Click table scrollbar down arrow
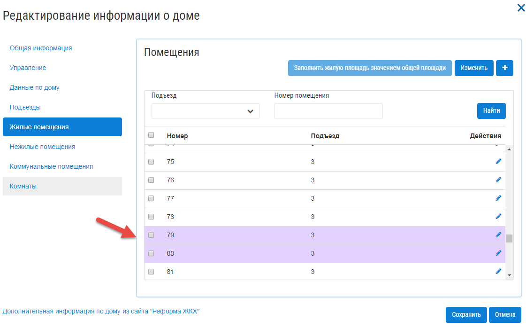The width and height of the screenshot is (526, 328). tap(509, 275)
